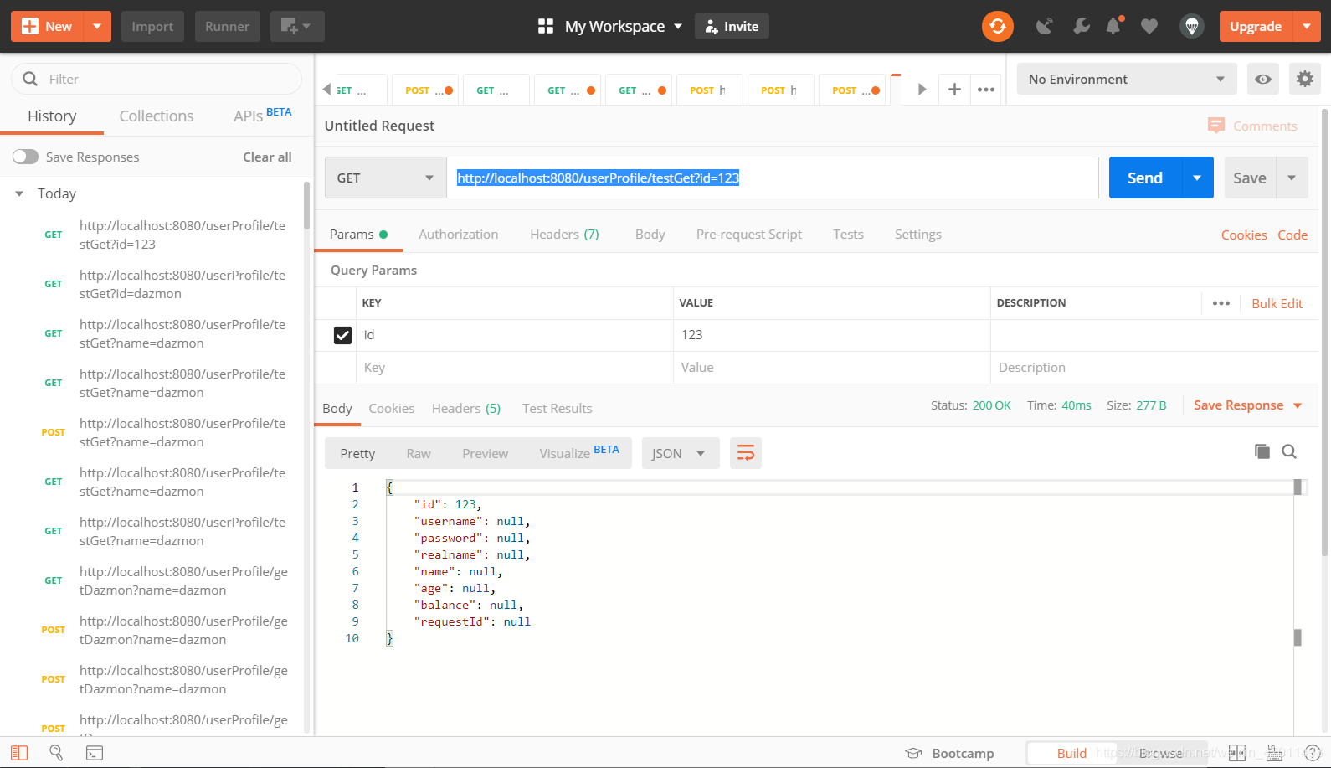Click the heart icon in header
Viewport: 1331px width, 768px height.
[x=1149, y=26]
